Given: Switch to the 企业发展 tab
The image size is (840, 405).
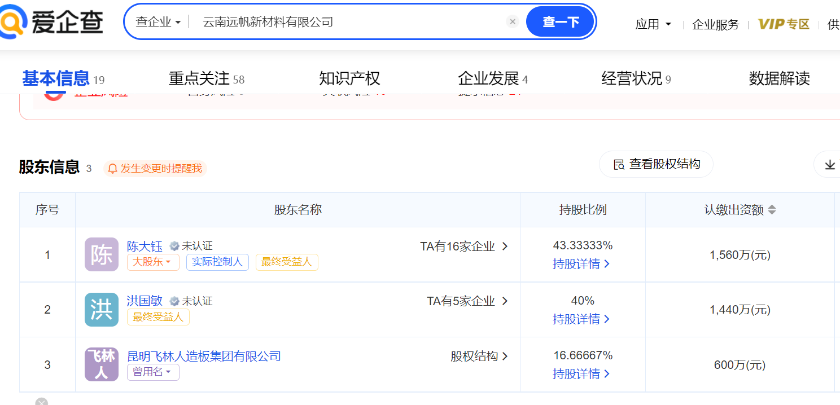Looking at the screenshot, I should point(493,78).
